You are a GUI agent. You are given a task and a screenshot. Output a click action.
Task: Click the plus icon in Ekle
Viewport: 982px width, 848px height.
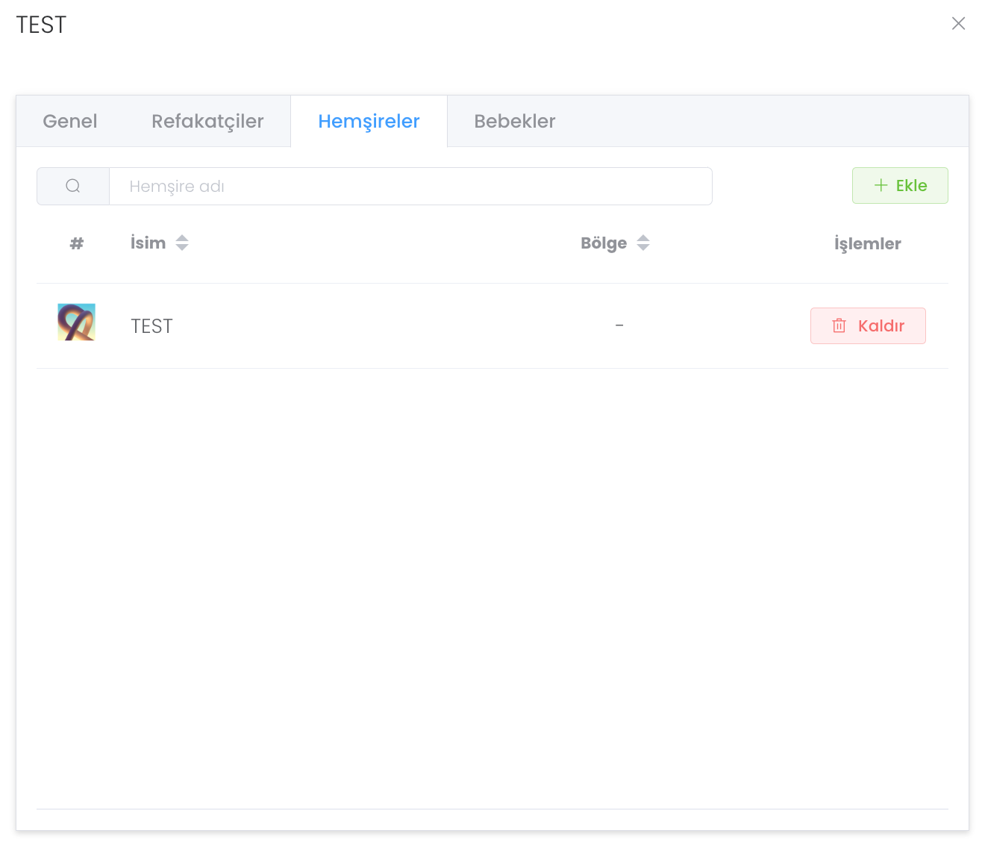(x=881, y=186)
